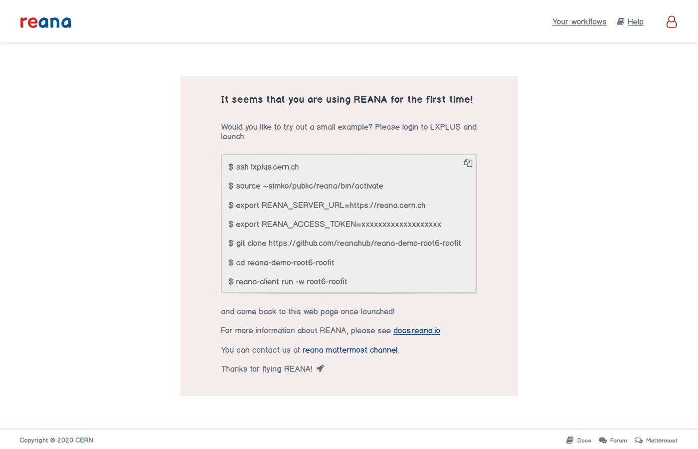Visit docs.reana.io documentation link
The width and height of the screenshot is (698, 449).
pyautogui.click(x=416, y=330)
